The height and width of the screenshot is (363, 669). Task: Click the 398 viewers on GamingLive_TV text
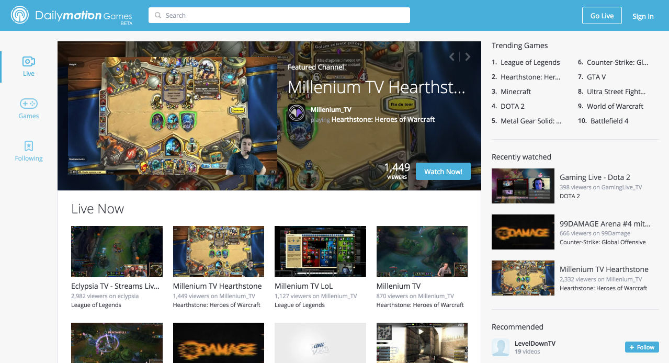pos(601,187)
